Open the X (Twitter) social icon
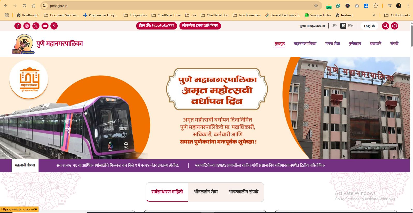The image size is (413, 213). pyautogui.click(x=36, y=26)
